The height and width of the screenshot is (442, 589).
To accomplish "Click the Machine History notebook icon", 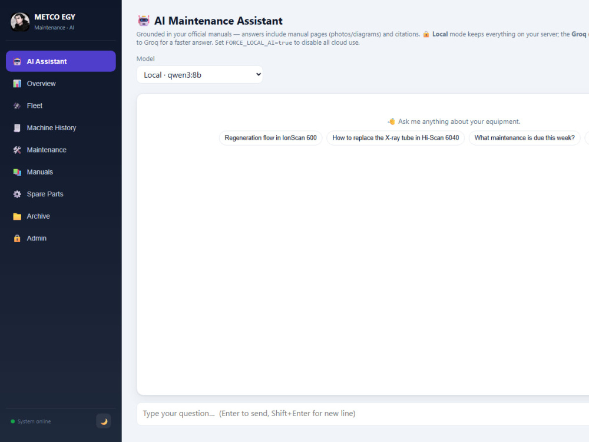I will coord(17,128).
